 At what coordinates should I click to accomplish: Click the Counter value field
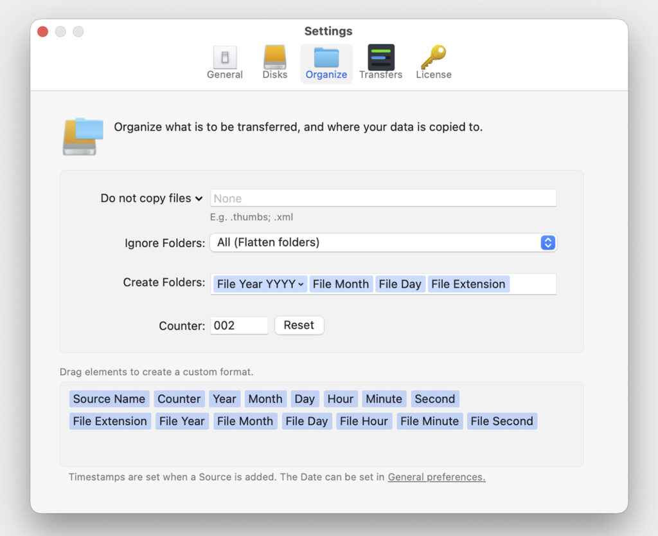[239, 326]
